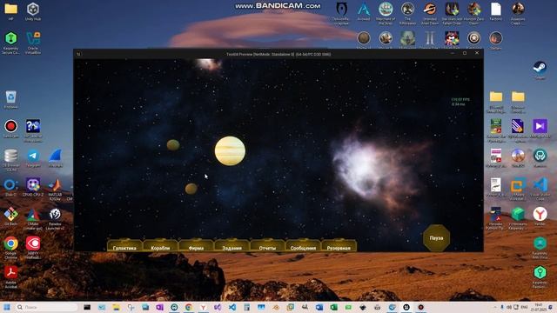Open the CPUID CPU-Z desktop icon
The width and height of the screenshot is (557, 313).
pos(33,188)
